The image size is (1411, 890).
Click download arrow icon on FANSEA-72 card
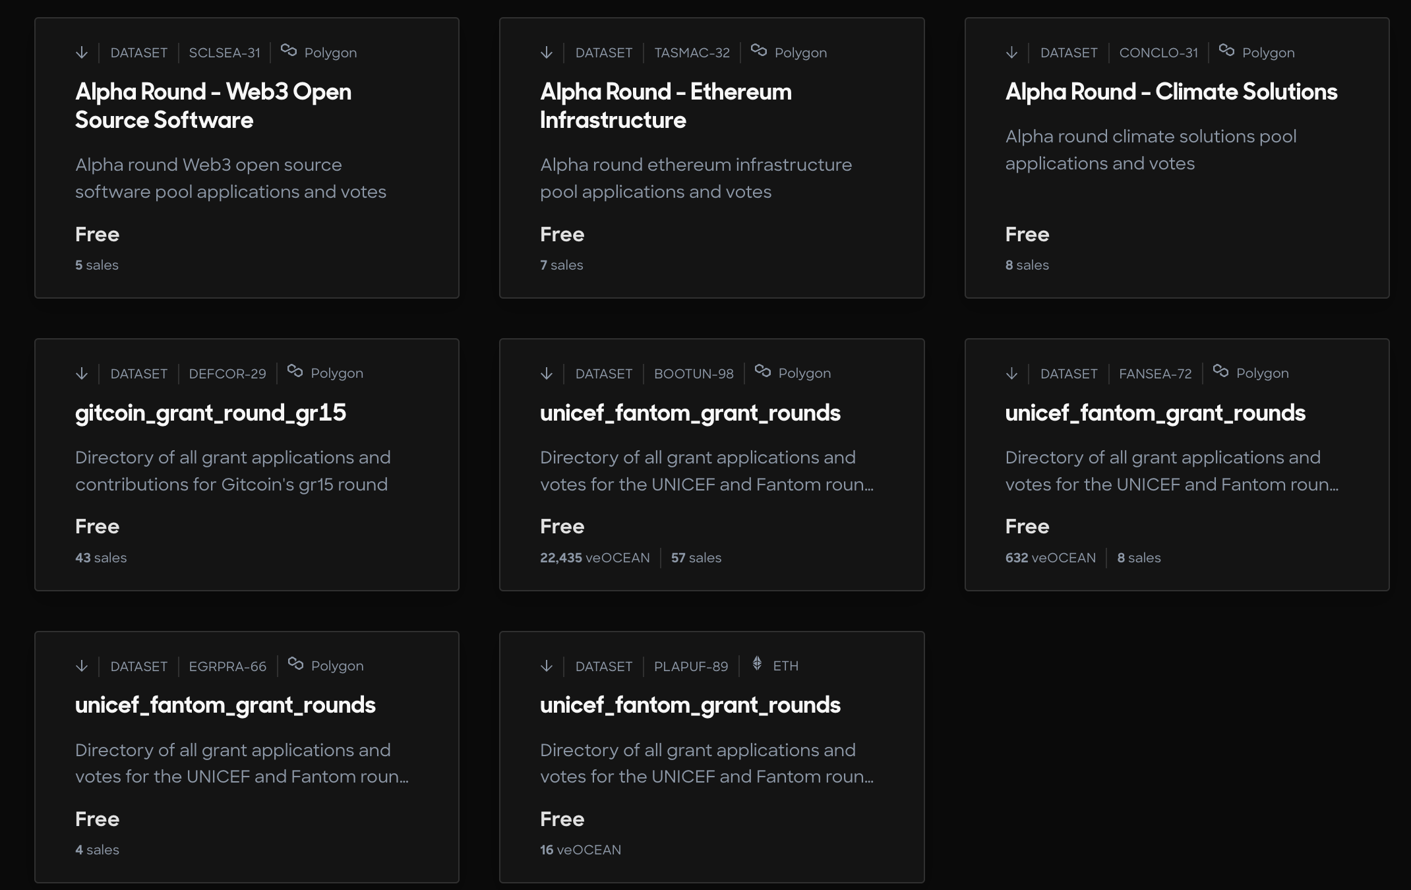point(1012,374)
